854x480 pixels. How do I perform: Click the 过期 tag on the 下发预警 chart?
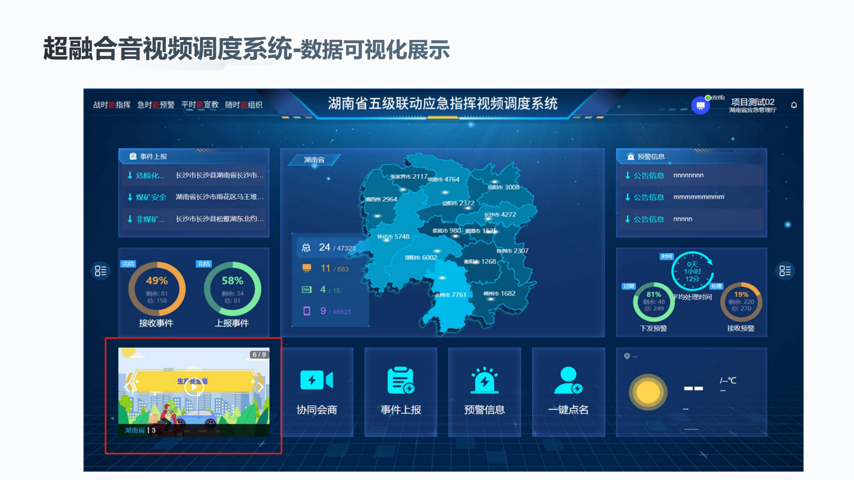(x=629, y=286)
